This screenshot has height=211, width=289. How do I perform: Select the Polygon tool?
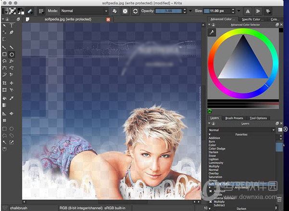pos(4,61)
